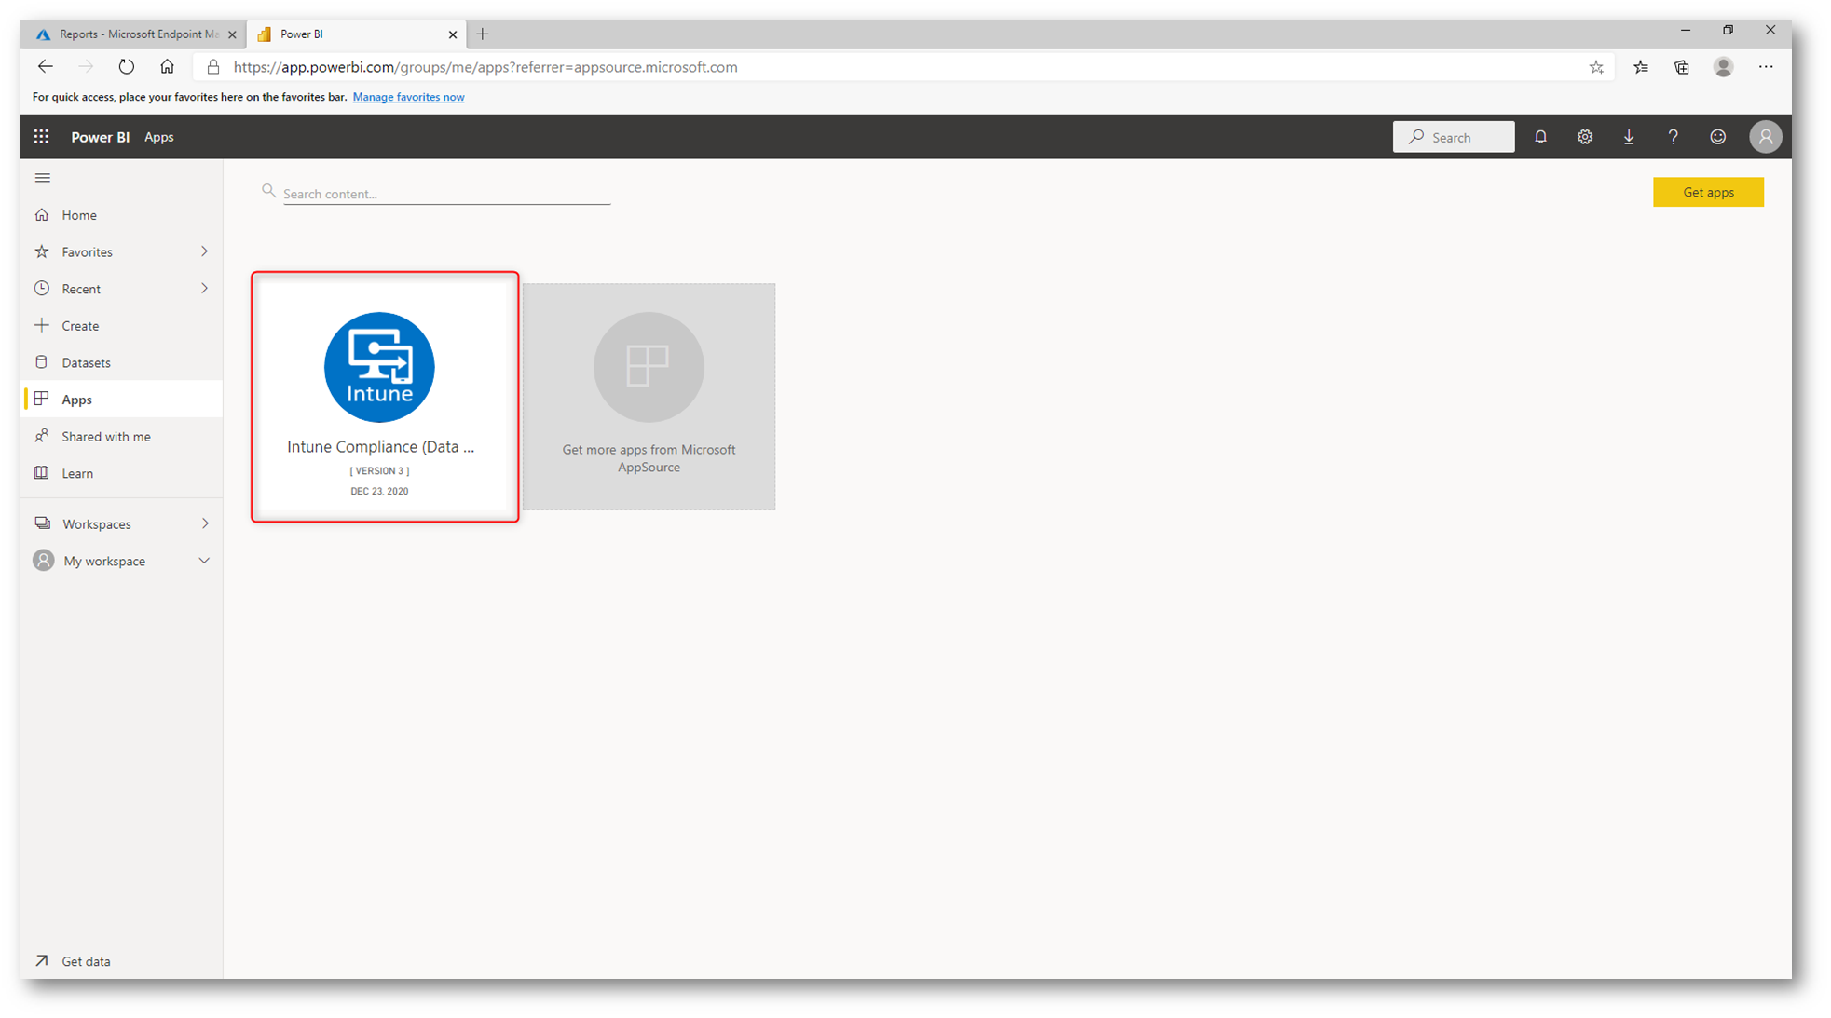Click the Search content input field
The image size is (1831, 1018).
(x=446, y=194)
